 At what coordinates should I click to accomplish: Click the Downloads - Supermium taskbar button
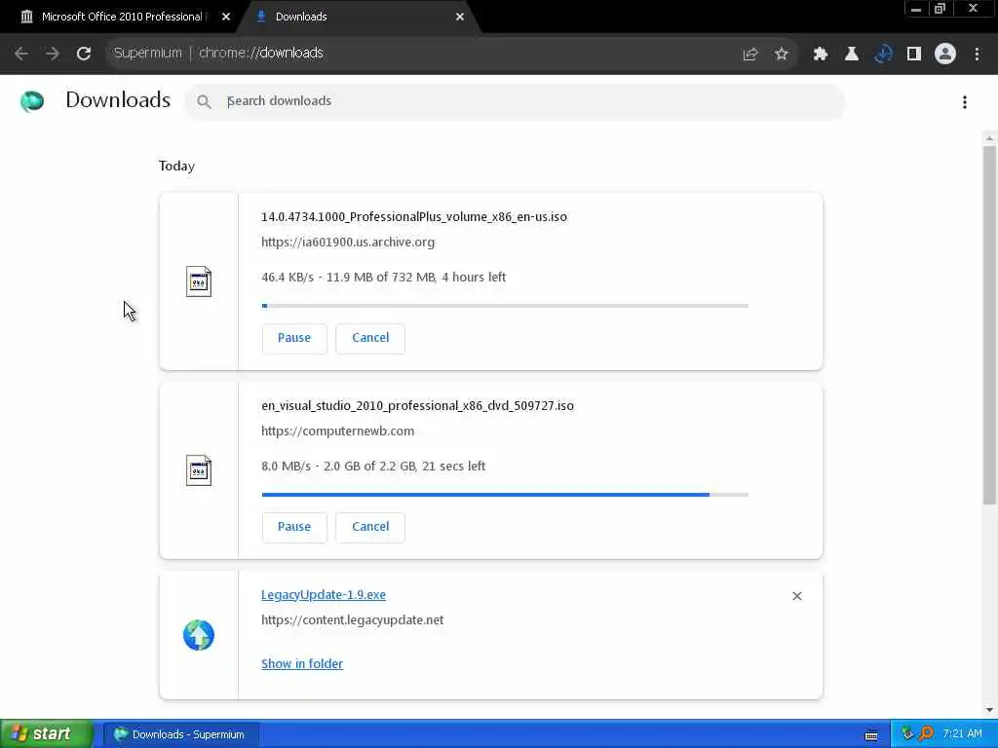(x=180, y=734)
